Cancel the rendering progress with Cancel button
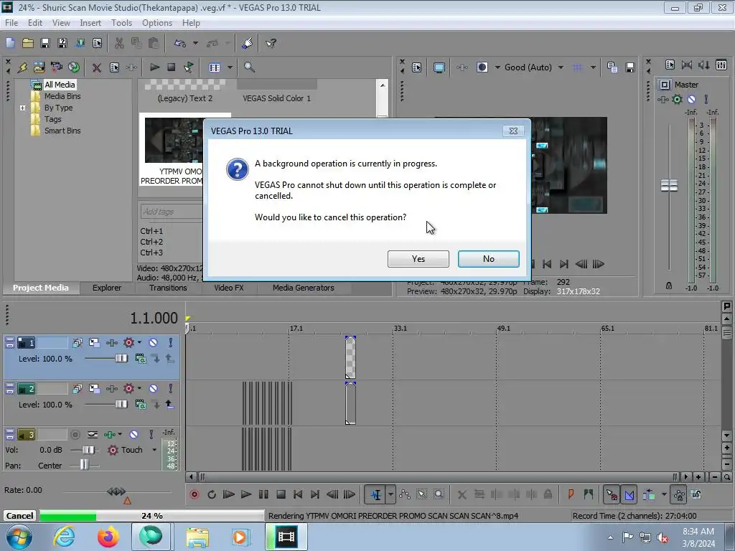This screenshot has height=551, width=735. click(x=19, y=515)
